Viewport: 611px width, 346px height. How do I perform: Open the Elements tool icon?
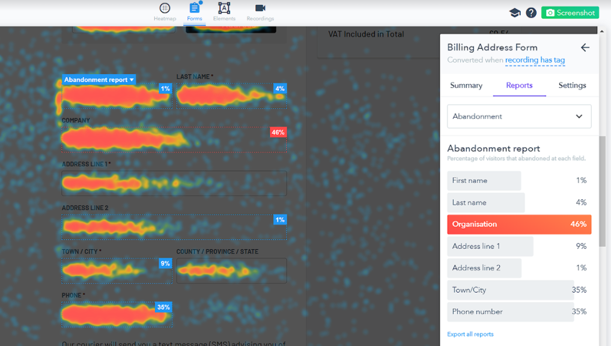click(224, 8)
